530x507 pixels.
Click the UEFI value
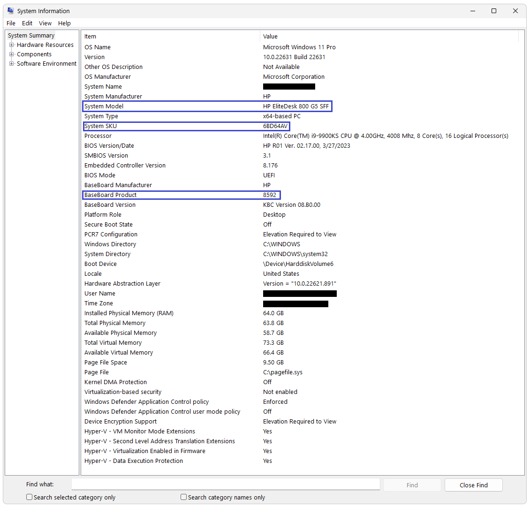269,175
